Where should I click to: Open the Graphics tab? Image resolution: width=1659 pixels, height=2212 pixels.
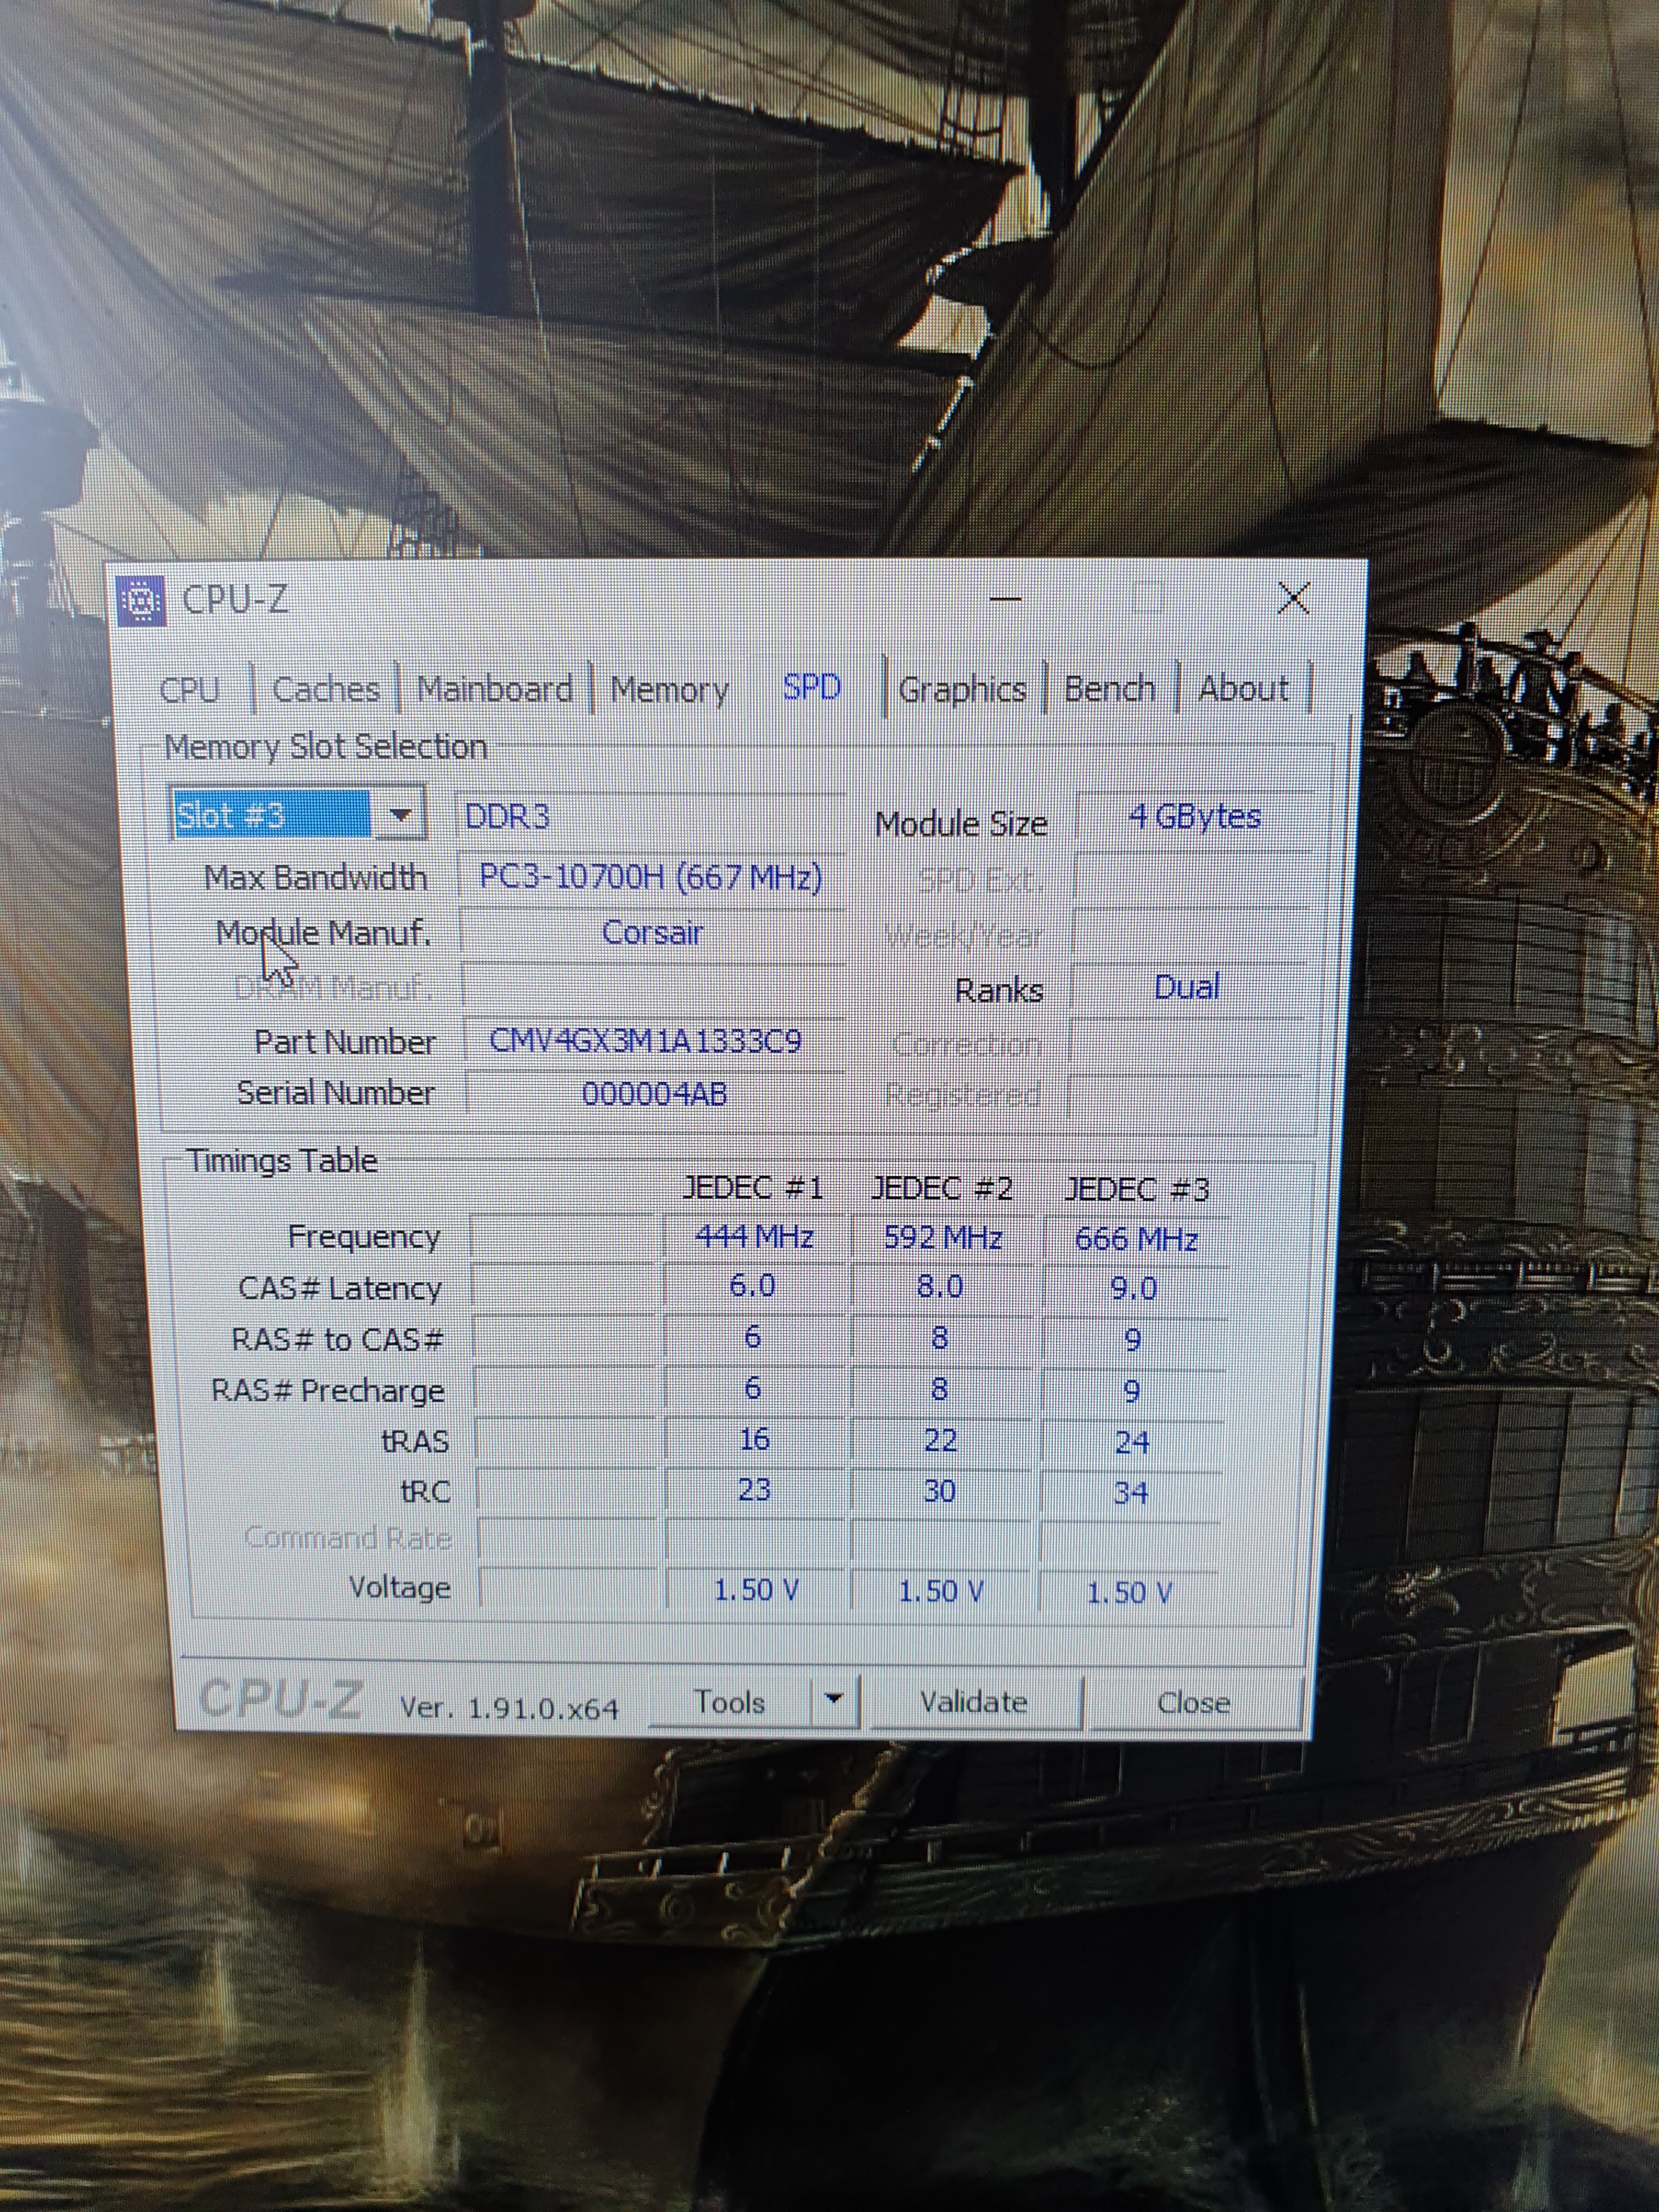pyautogui.click(x=962, y=689)
